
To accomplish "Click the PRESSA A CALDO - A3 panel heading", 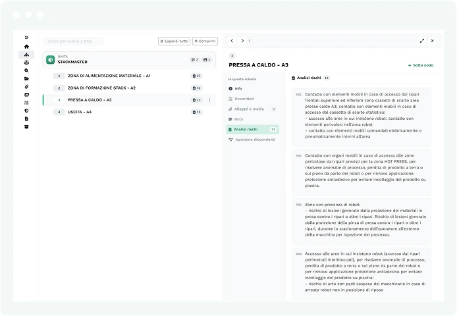I will pyautogui.click(x=259, y=65).
